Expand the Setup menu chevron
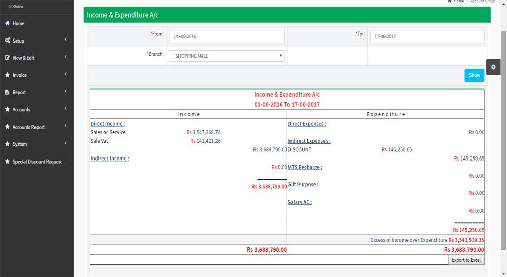Image resolution: width=507 pixels, height=277 pixels. [x=65, y=39]
